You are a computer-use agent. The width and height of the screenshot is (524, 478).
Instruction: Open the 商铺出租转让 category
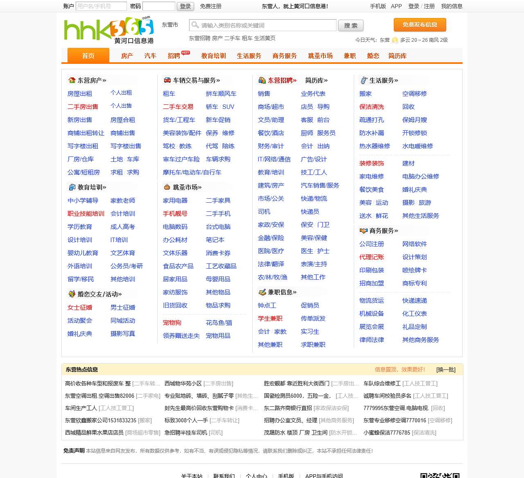coord(86,133)
